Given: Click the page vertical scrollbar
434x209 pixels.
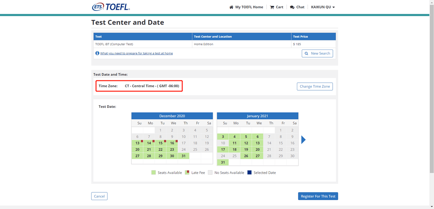Looking at the screenshot, I should [432, 91].
